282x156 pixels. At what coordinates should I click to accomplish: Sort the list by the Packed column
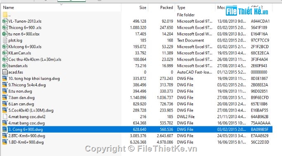click(166, 7)
